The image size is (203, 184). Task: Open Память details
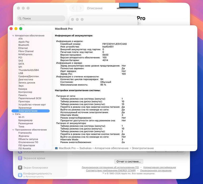[x=22, y=95]
